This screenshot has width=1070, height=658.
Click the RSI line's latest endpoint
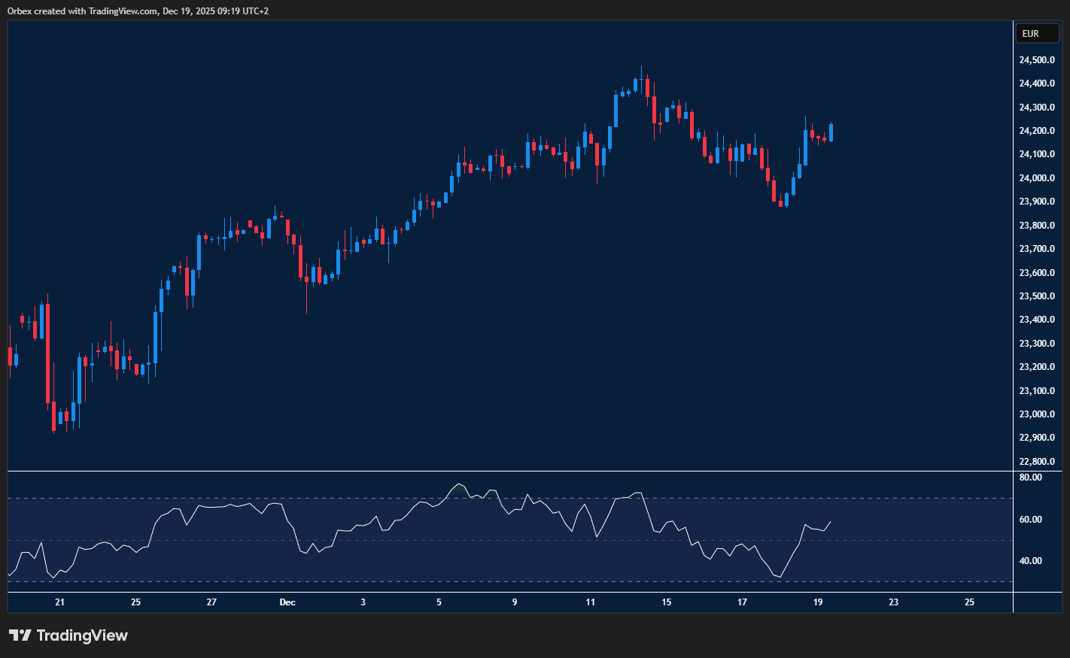coord(831,521)
